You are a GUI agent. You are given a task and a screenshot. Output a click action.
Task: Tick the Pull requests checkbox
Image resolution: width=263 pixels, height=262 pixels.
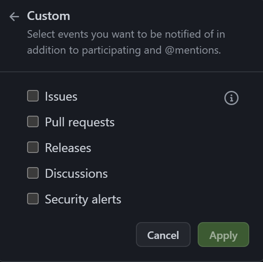(x=33, y=121)
